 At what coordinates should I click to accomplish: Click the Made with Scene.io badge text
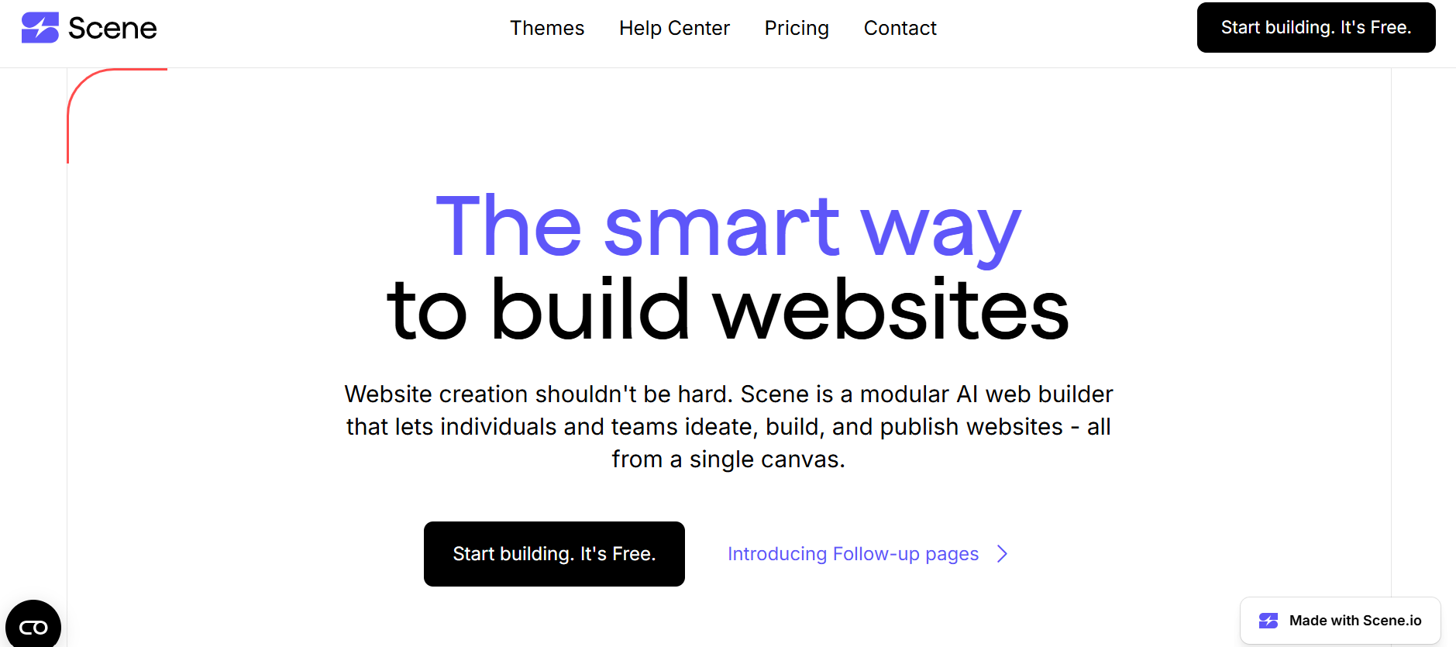pos(1355,621)
